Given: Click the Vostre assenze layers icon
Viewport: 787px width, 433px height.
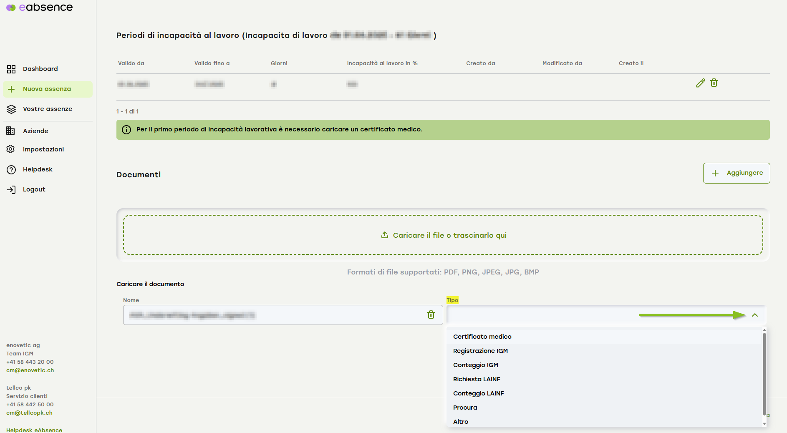Looking at the screenshot, I should [11, 109].
